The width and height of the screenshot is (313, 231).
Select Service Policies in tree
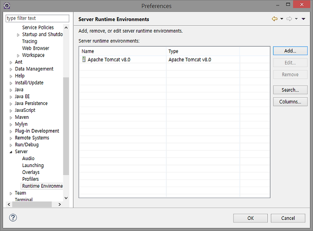(38, 27)
